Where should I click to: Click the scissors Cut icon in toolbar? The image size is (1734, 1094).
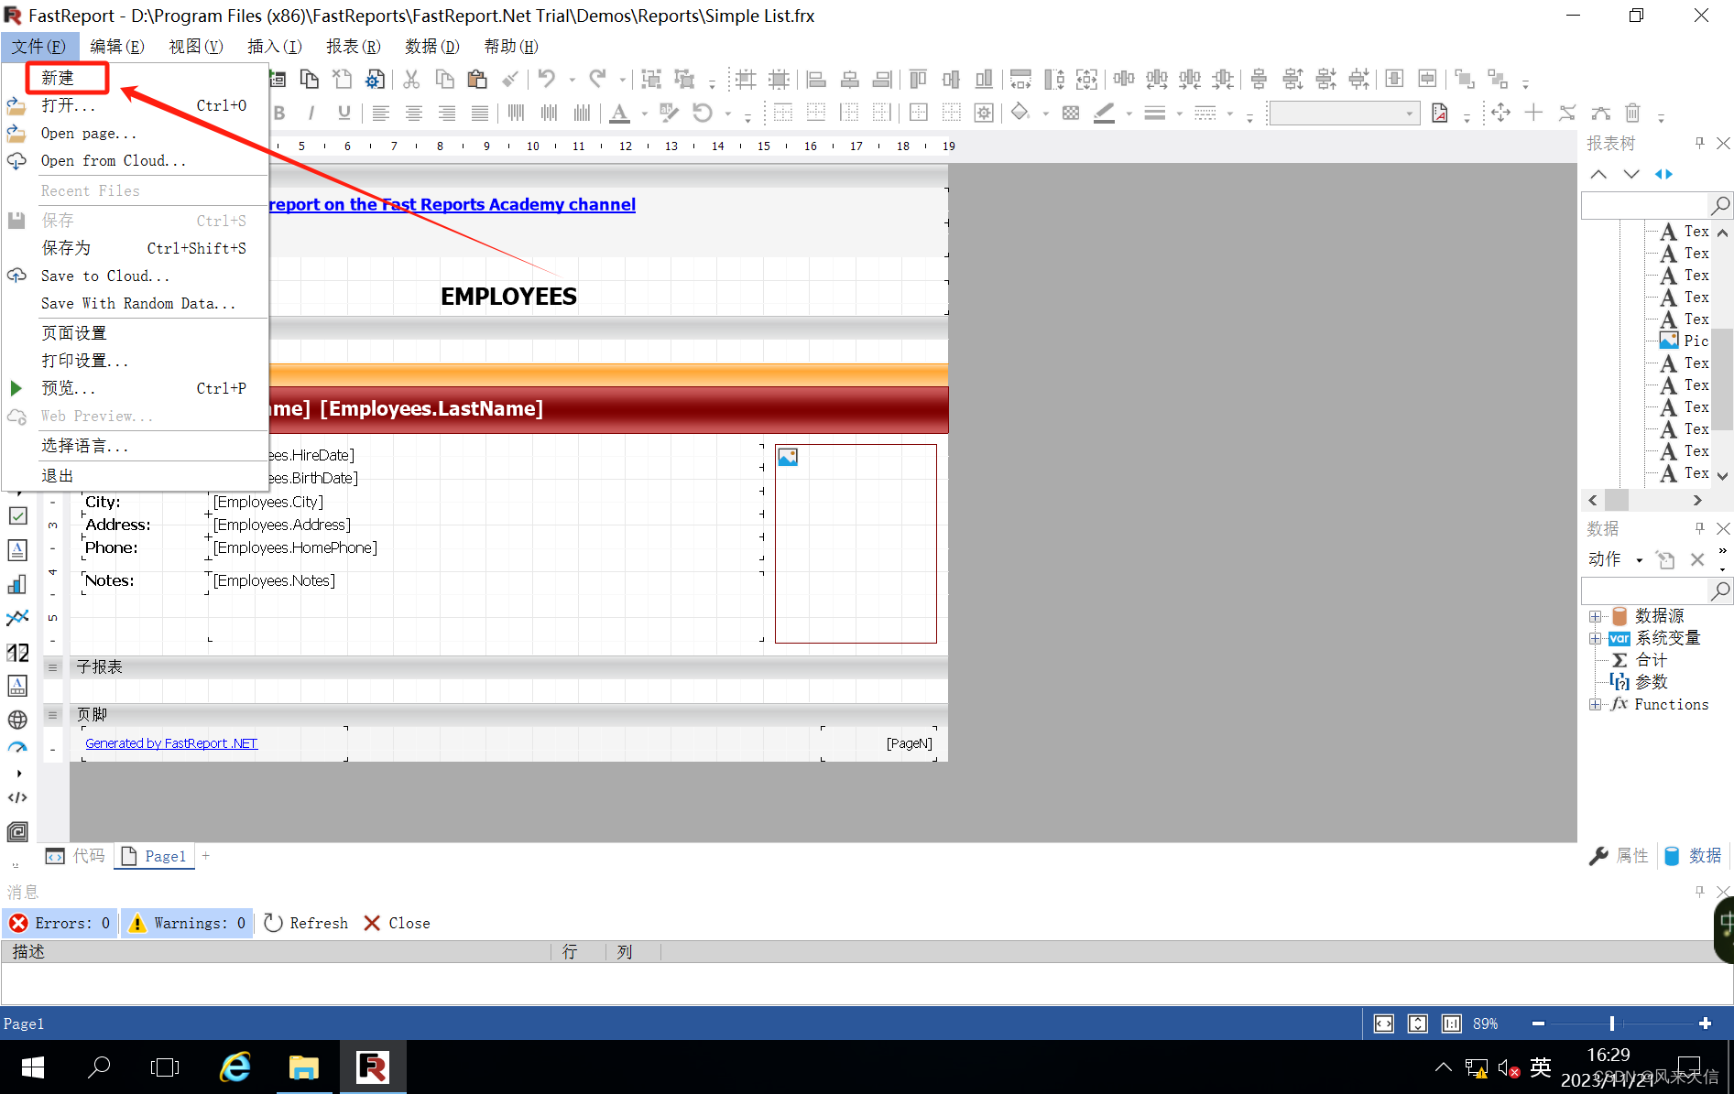pyautogui.click(x=410, y=81)
